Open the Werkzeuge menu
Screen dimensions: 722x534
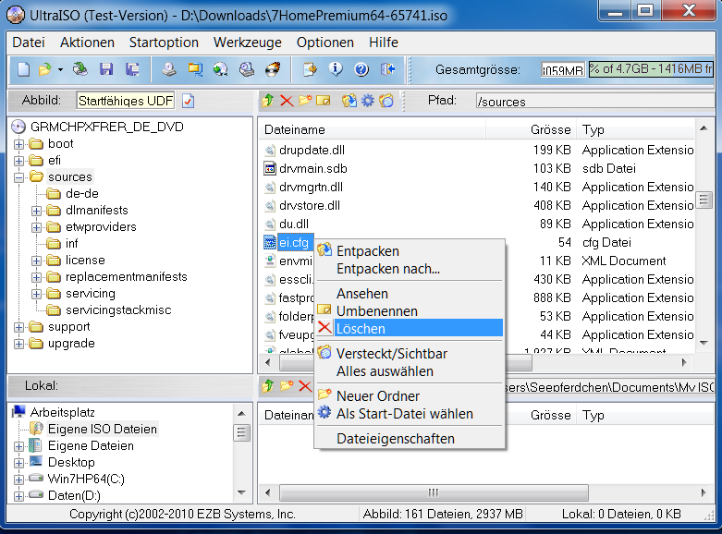click(x=247, y=42)
